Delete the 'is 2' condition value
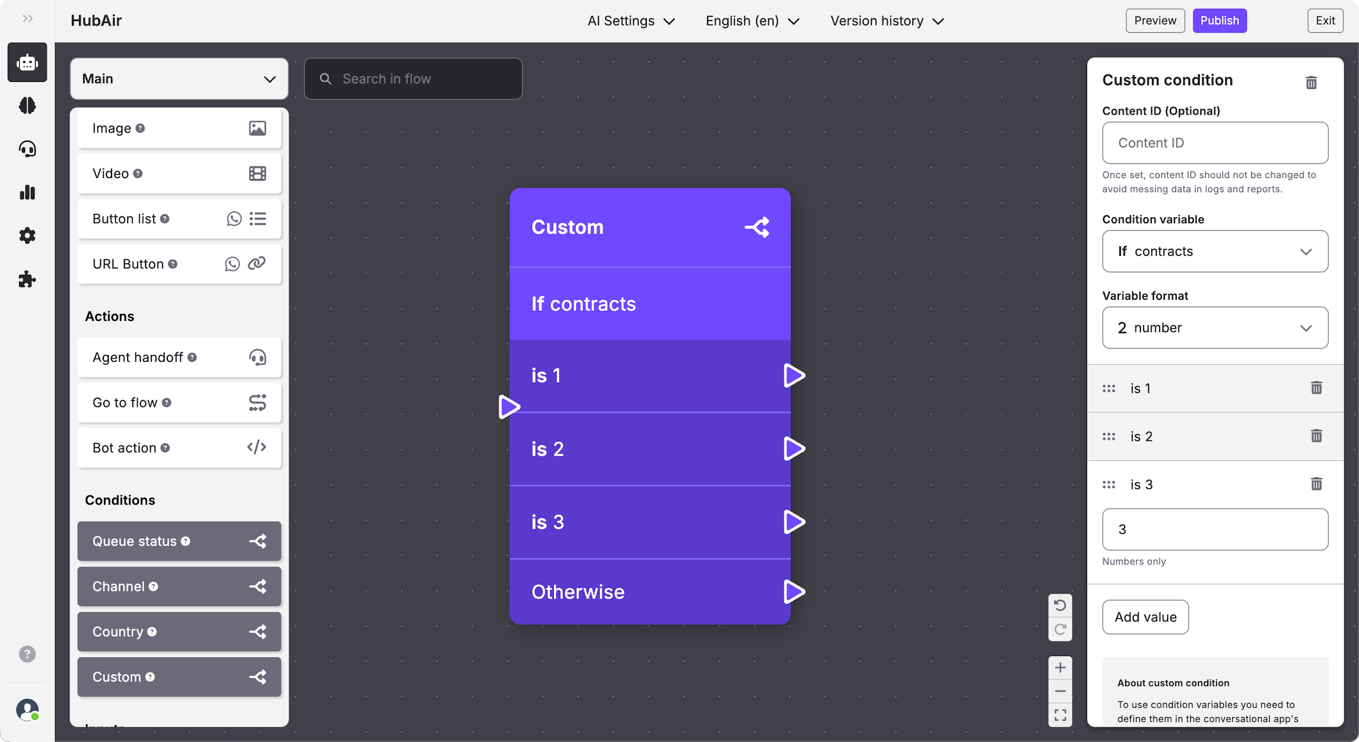1359x742 pixels. [1316, 436]
